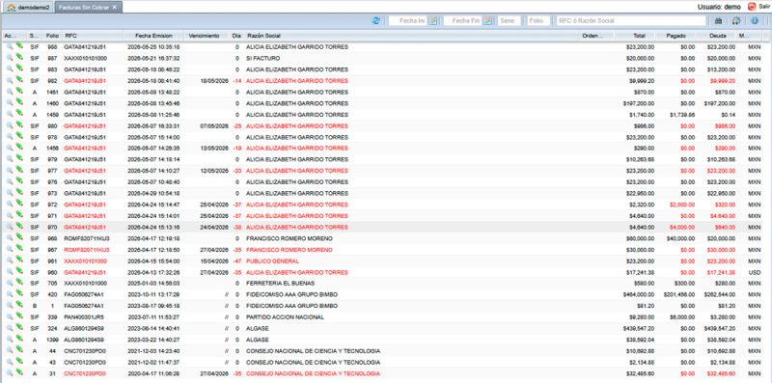View invoice folio 988 with magnifier icon

click(10, 46)
